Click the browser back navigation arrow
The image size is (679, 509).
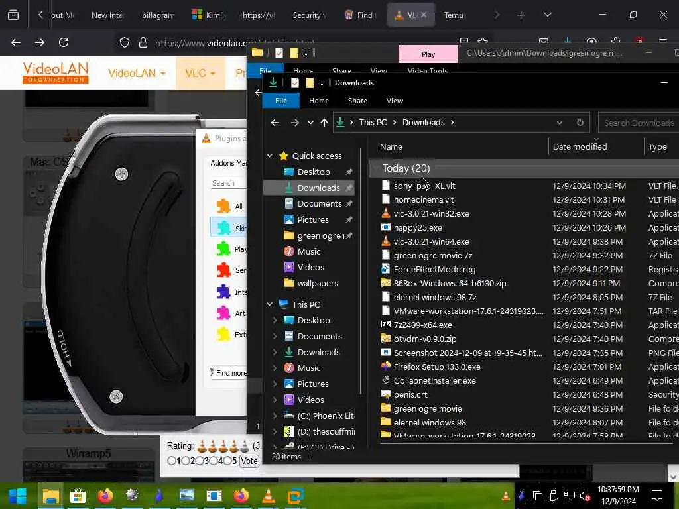point(16,42)
